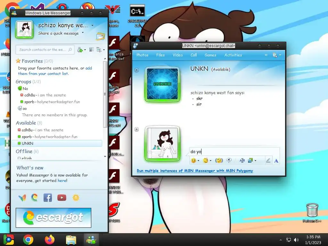Open the winks picker icon
Image resolution: width=328 pixels, height=246 pixels.
pos(206,160)
